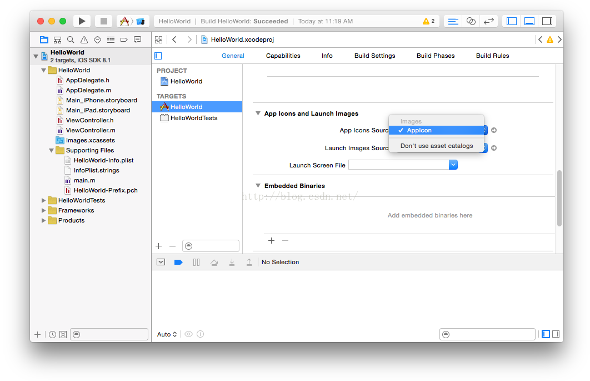Expand the Products group
The width and height of the screenshot is (590, 381).
coord(44,220)
